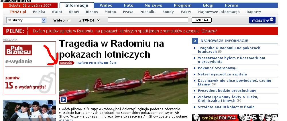This screenshot has width=287, height=121.
Task: Switch to the Wideo tab
Action: 106,5
